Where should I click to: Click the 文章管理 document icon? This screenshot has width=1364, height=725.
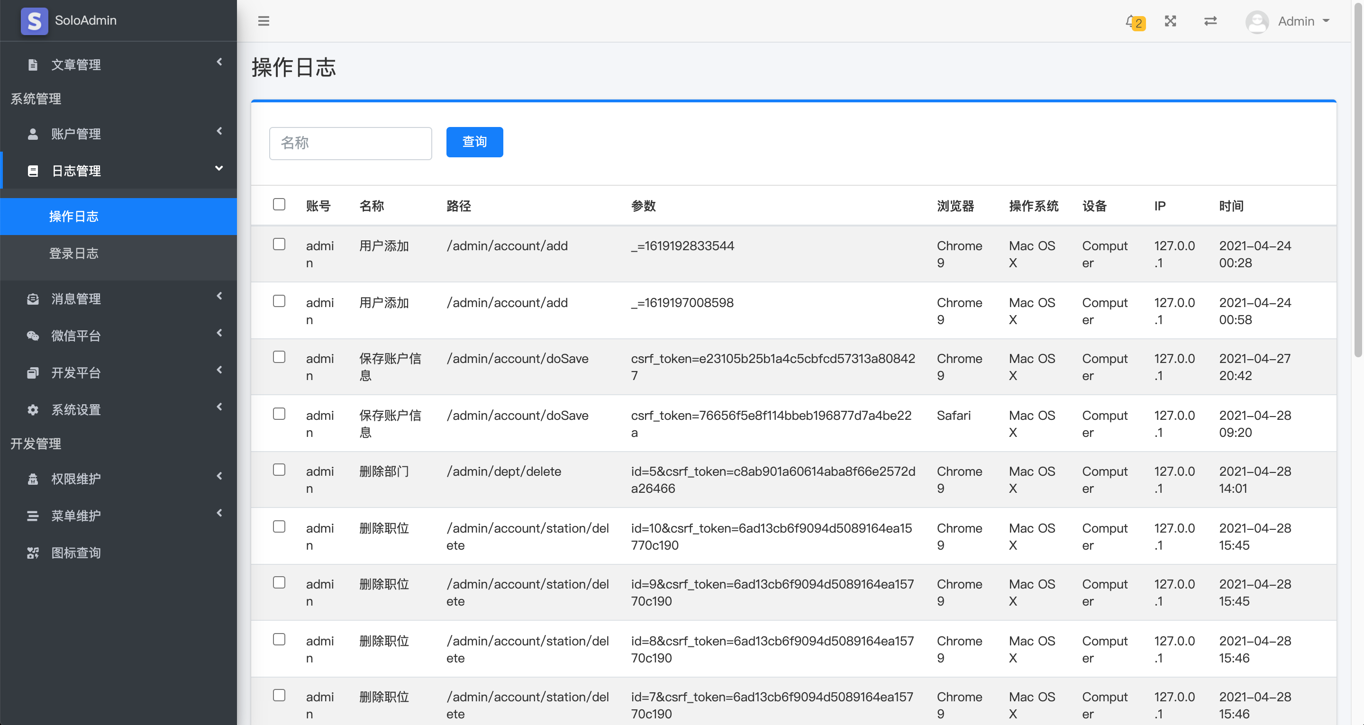click(x=33, y=64)
